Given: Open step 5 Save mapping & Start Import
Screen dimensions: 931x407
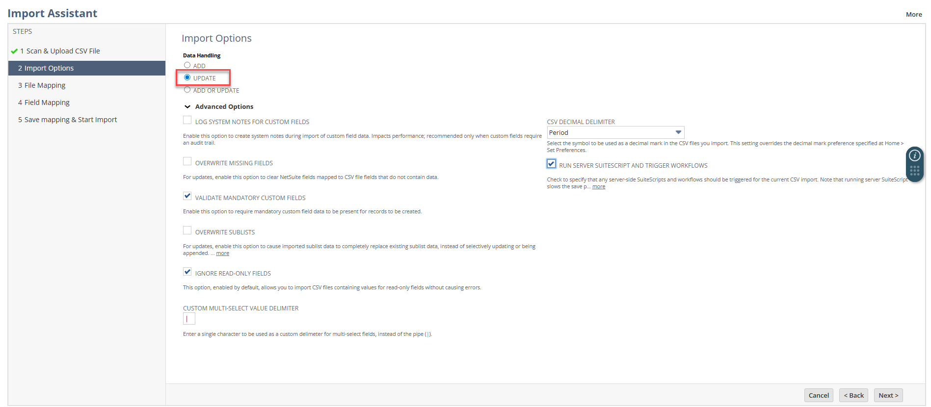Looking at the screenshot, I should coord(71,120).
